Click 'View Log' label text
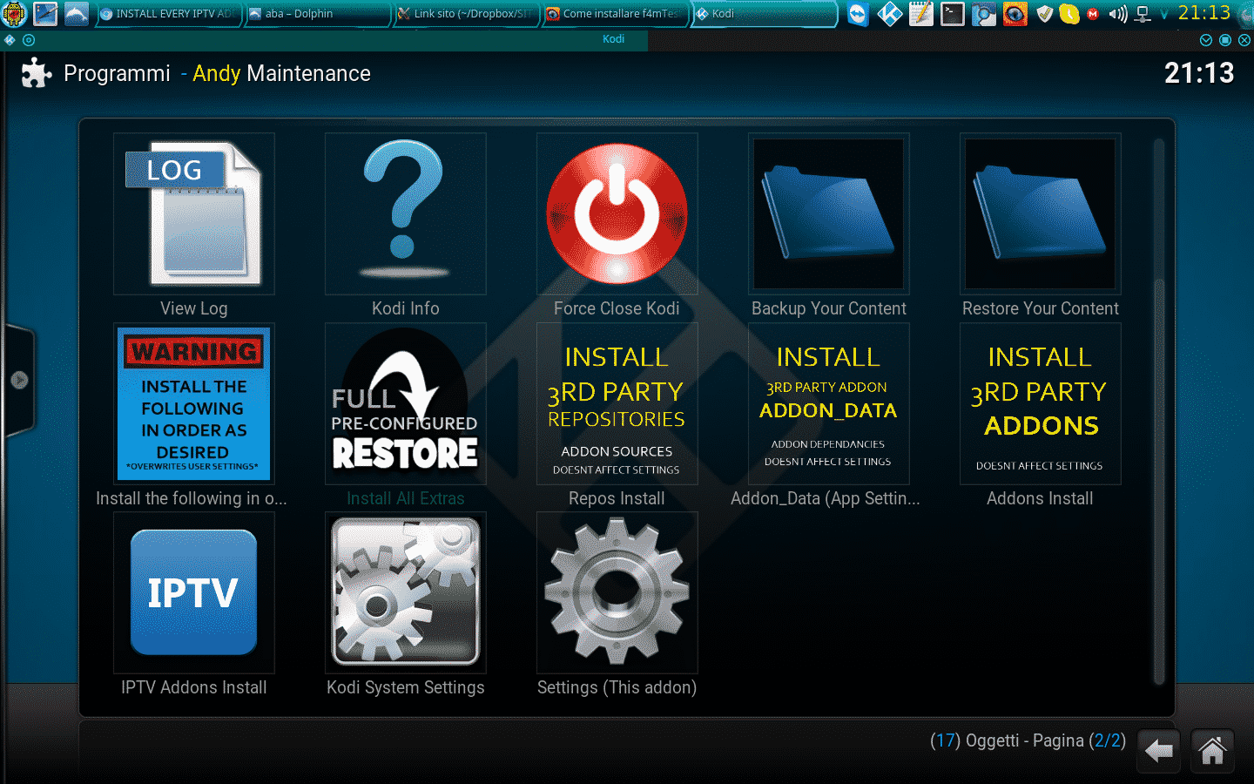Viewport: 1254px width, 784px height. click(194, 308)
